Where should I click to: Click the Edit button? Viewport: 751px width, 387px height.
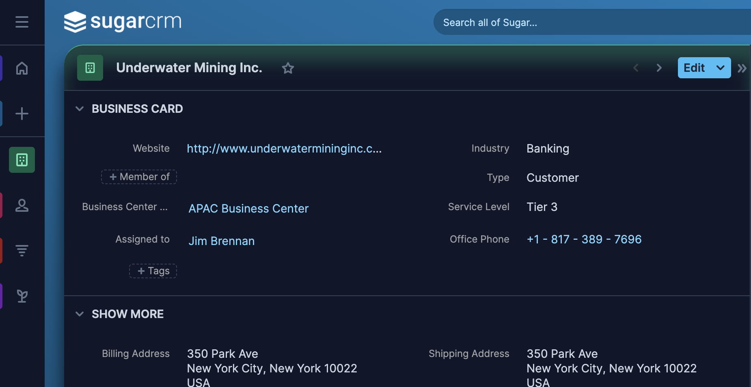point(694,68)
